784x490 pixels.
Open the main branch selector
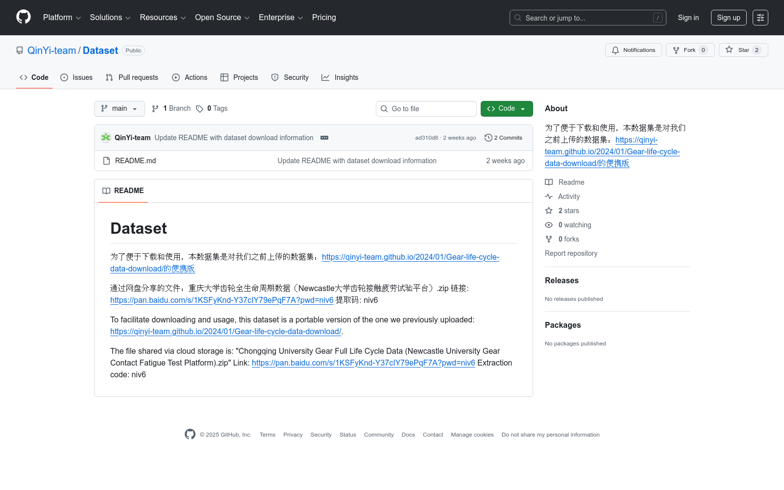coord(120,109)
